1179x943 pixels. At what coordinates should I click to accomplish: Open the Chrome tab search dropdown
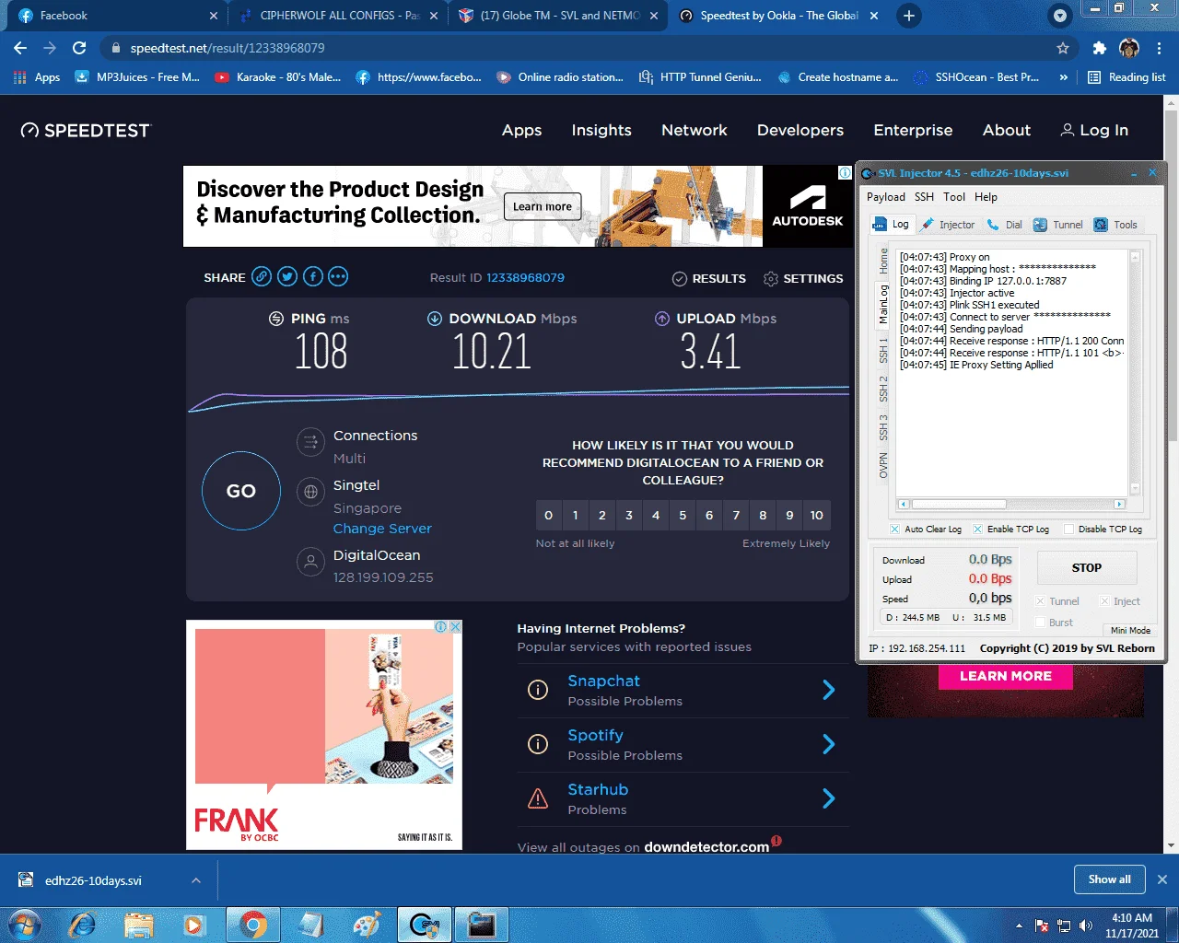coord(1060,16)
